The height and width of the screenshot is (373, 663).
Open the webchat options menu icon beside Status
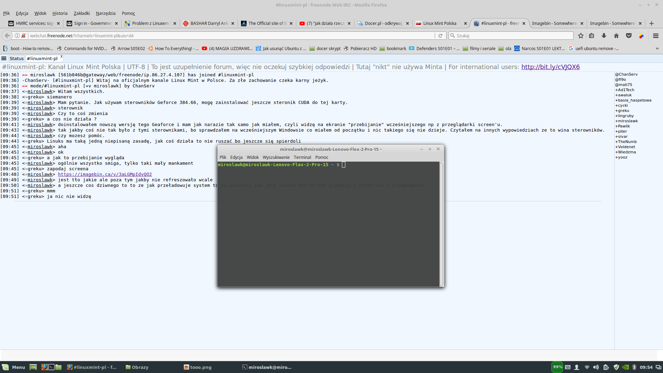click(4, 58)
